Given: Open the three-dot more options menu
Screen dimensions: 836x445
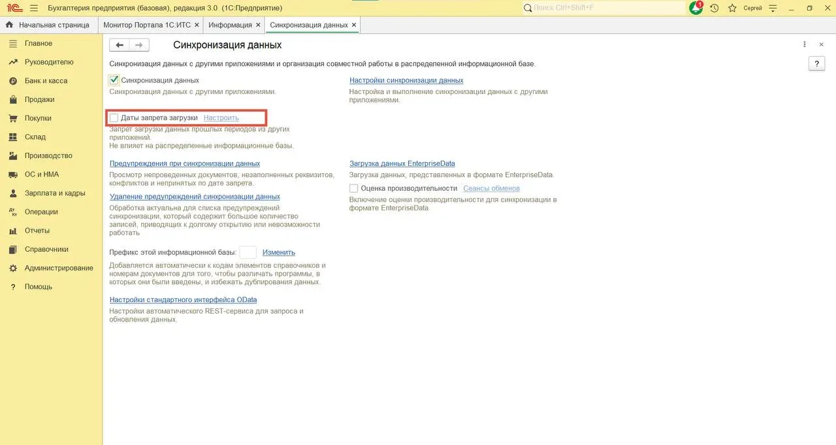Looking at the screenshot, I should (x=805, y=44).
